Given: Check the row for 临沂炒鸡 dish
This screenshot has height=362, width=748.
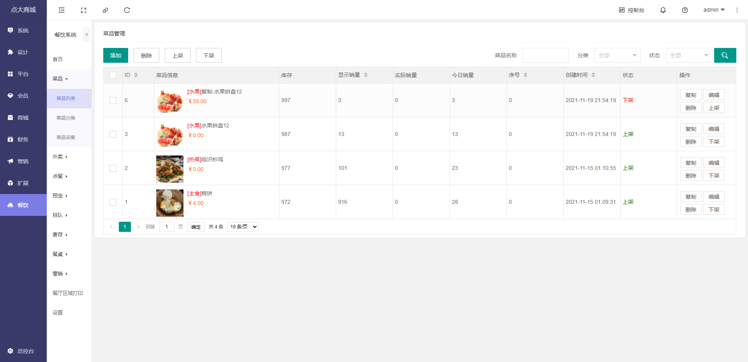Looking at the screenshot, I should 113,168.
